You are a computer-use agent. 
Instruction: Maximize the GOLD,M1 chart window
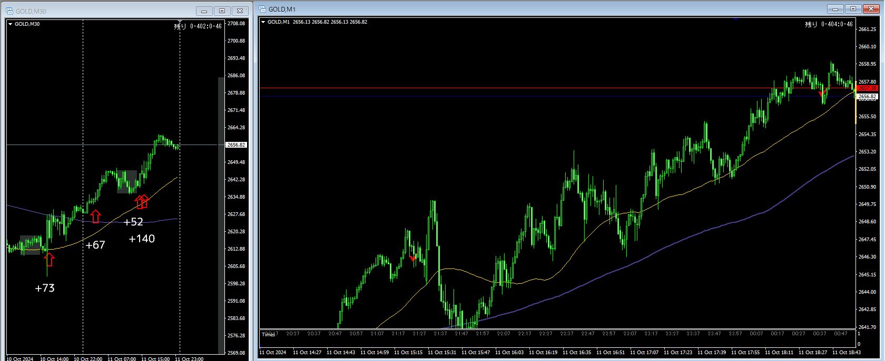pos(853,9)
